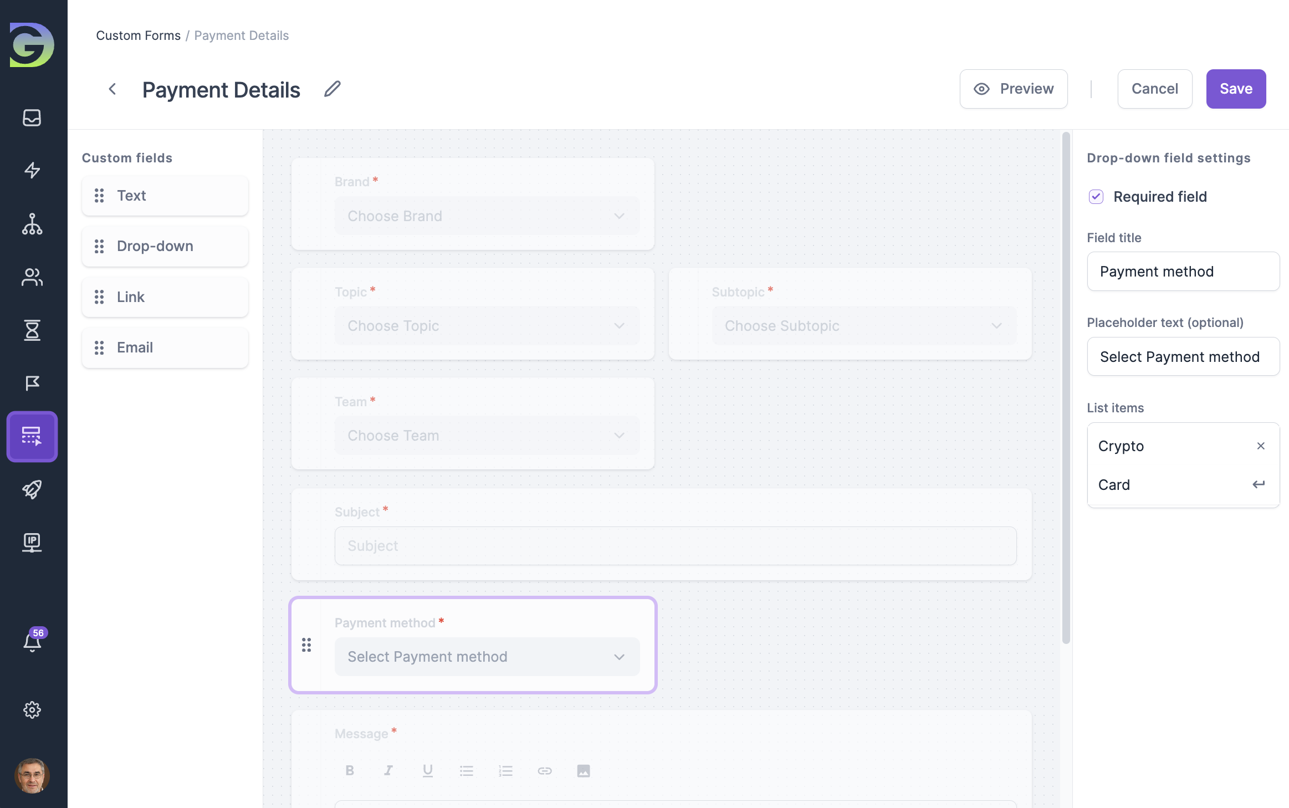The width and height of the screenshot is (1289, 808).
Task: Open the workflow/hierarchy icon in sidebar
Action: click(32, 224)
